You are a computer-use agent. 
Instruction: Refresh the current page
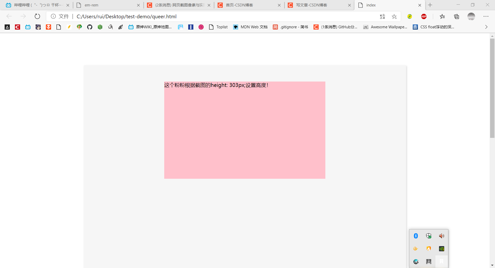[37, 16]
